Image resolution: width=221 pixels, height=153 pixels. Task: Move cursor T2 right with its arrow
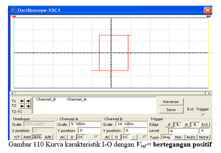pos(28,106)
